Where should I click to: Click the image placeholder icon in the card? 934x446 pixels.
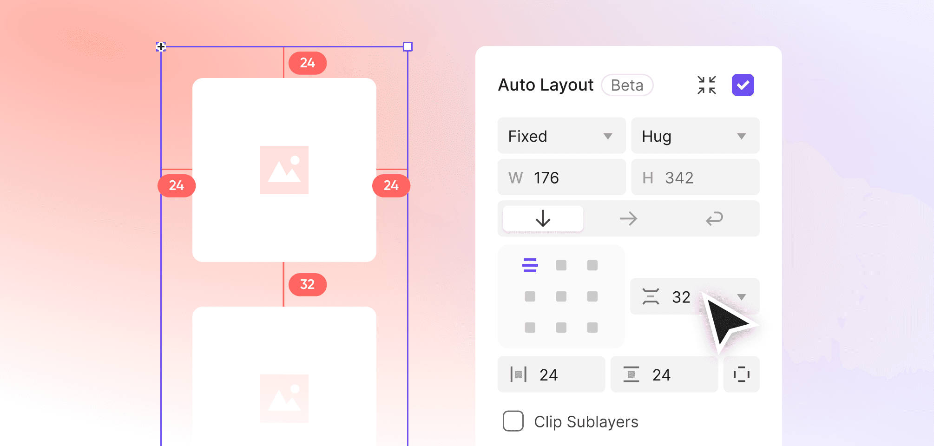pyautogui.click(x=284, y=170)
